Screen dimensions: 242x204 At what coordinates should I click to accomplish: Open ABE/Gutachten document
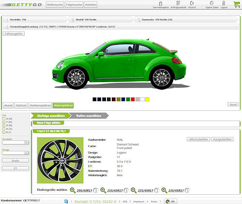click(x=198, y=139)
